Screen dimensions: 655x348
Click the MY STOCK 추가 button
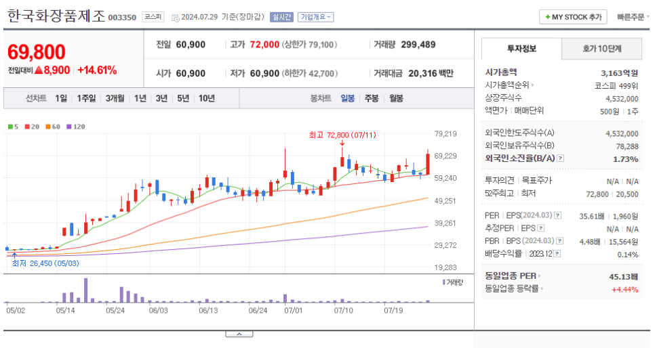click(573, 17)
